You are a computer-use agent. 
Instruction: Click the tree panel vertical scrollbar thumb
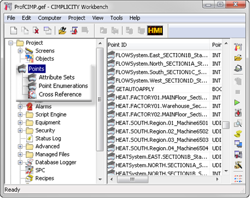(100, 100)
